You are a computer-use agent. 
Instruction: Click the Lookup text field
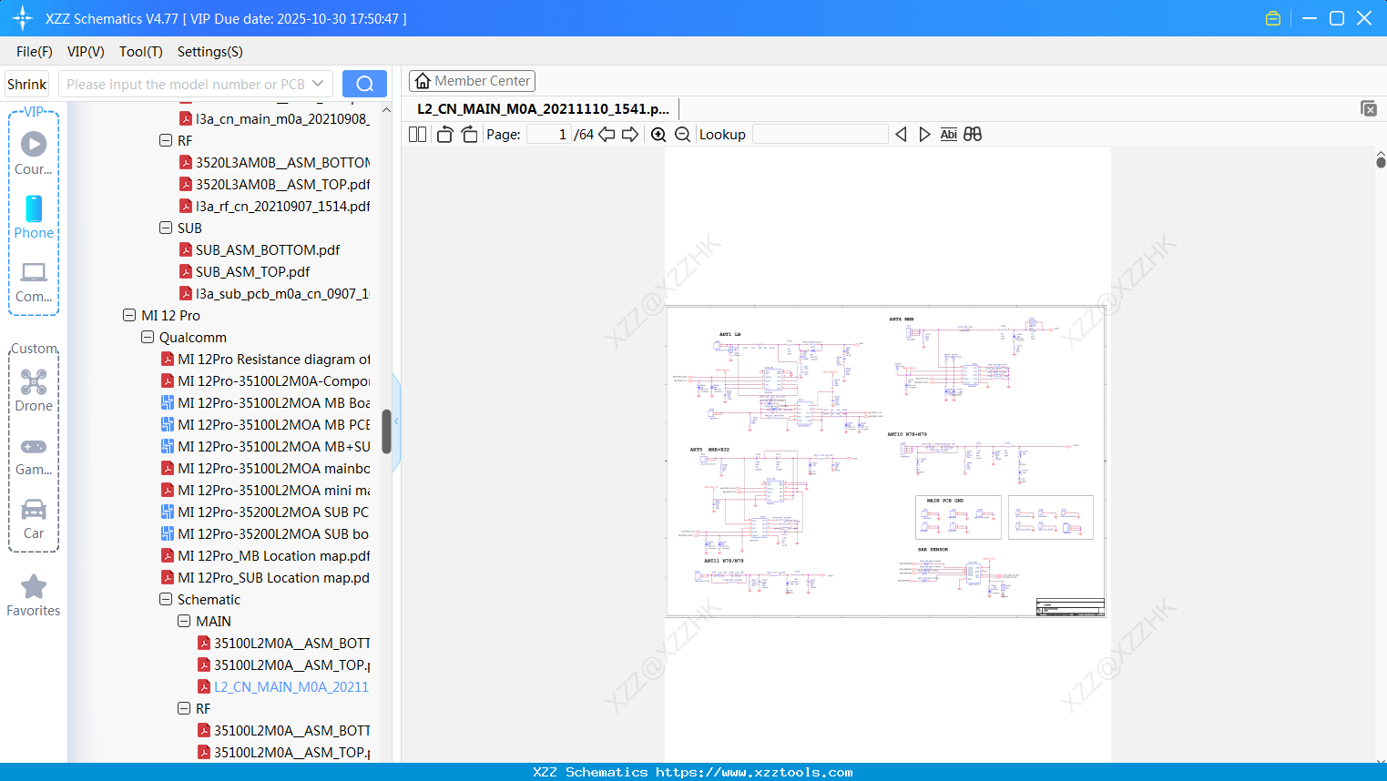point(821,135)
